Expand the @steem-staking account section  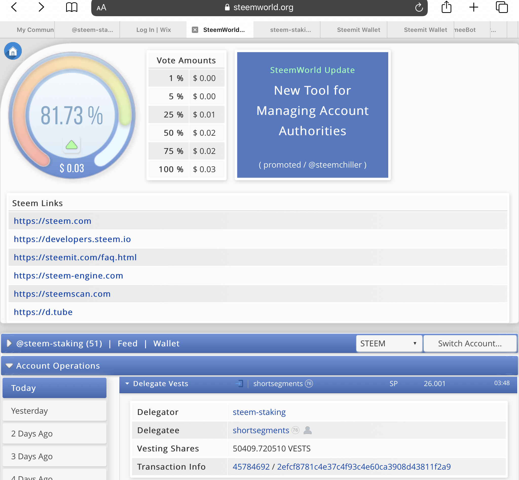(x=9, y=343)
